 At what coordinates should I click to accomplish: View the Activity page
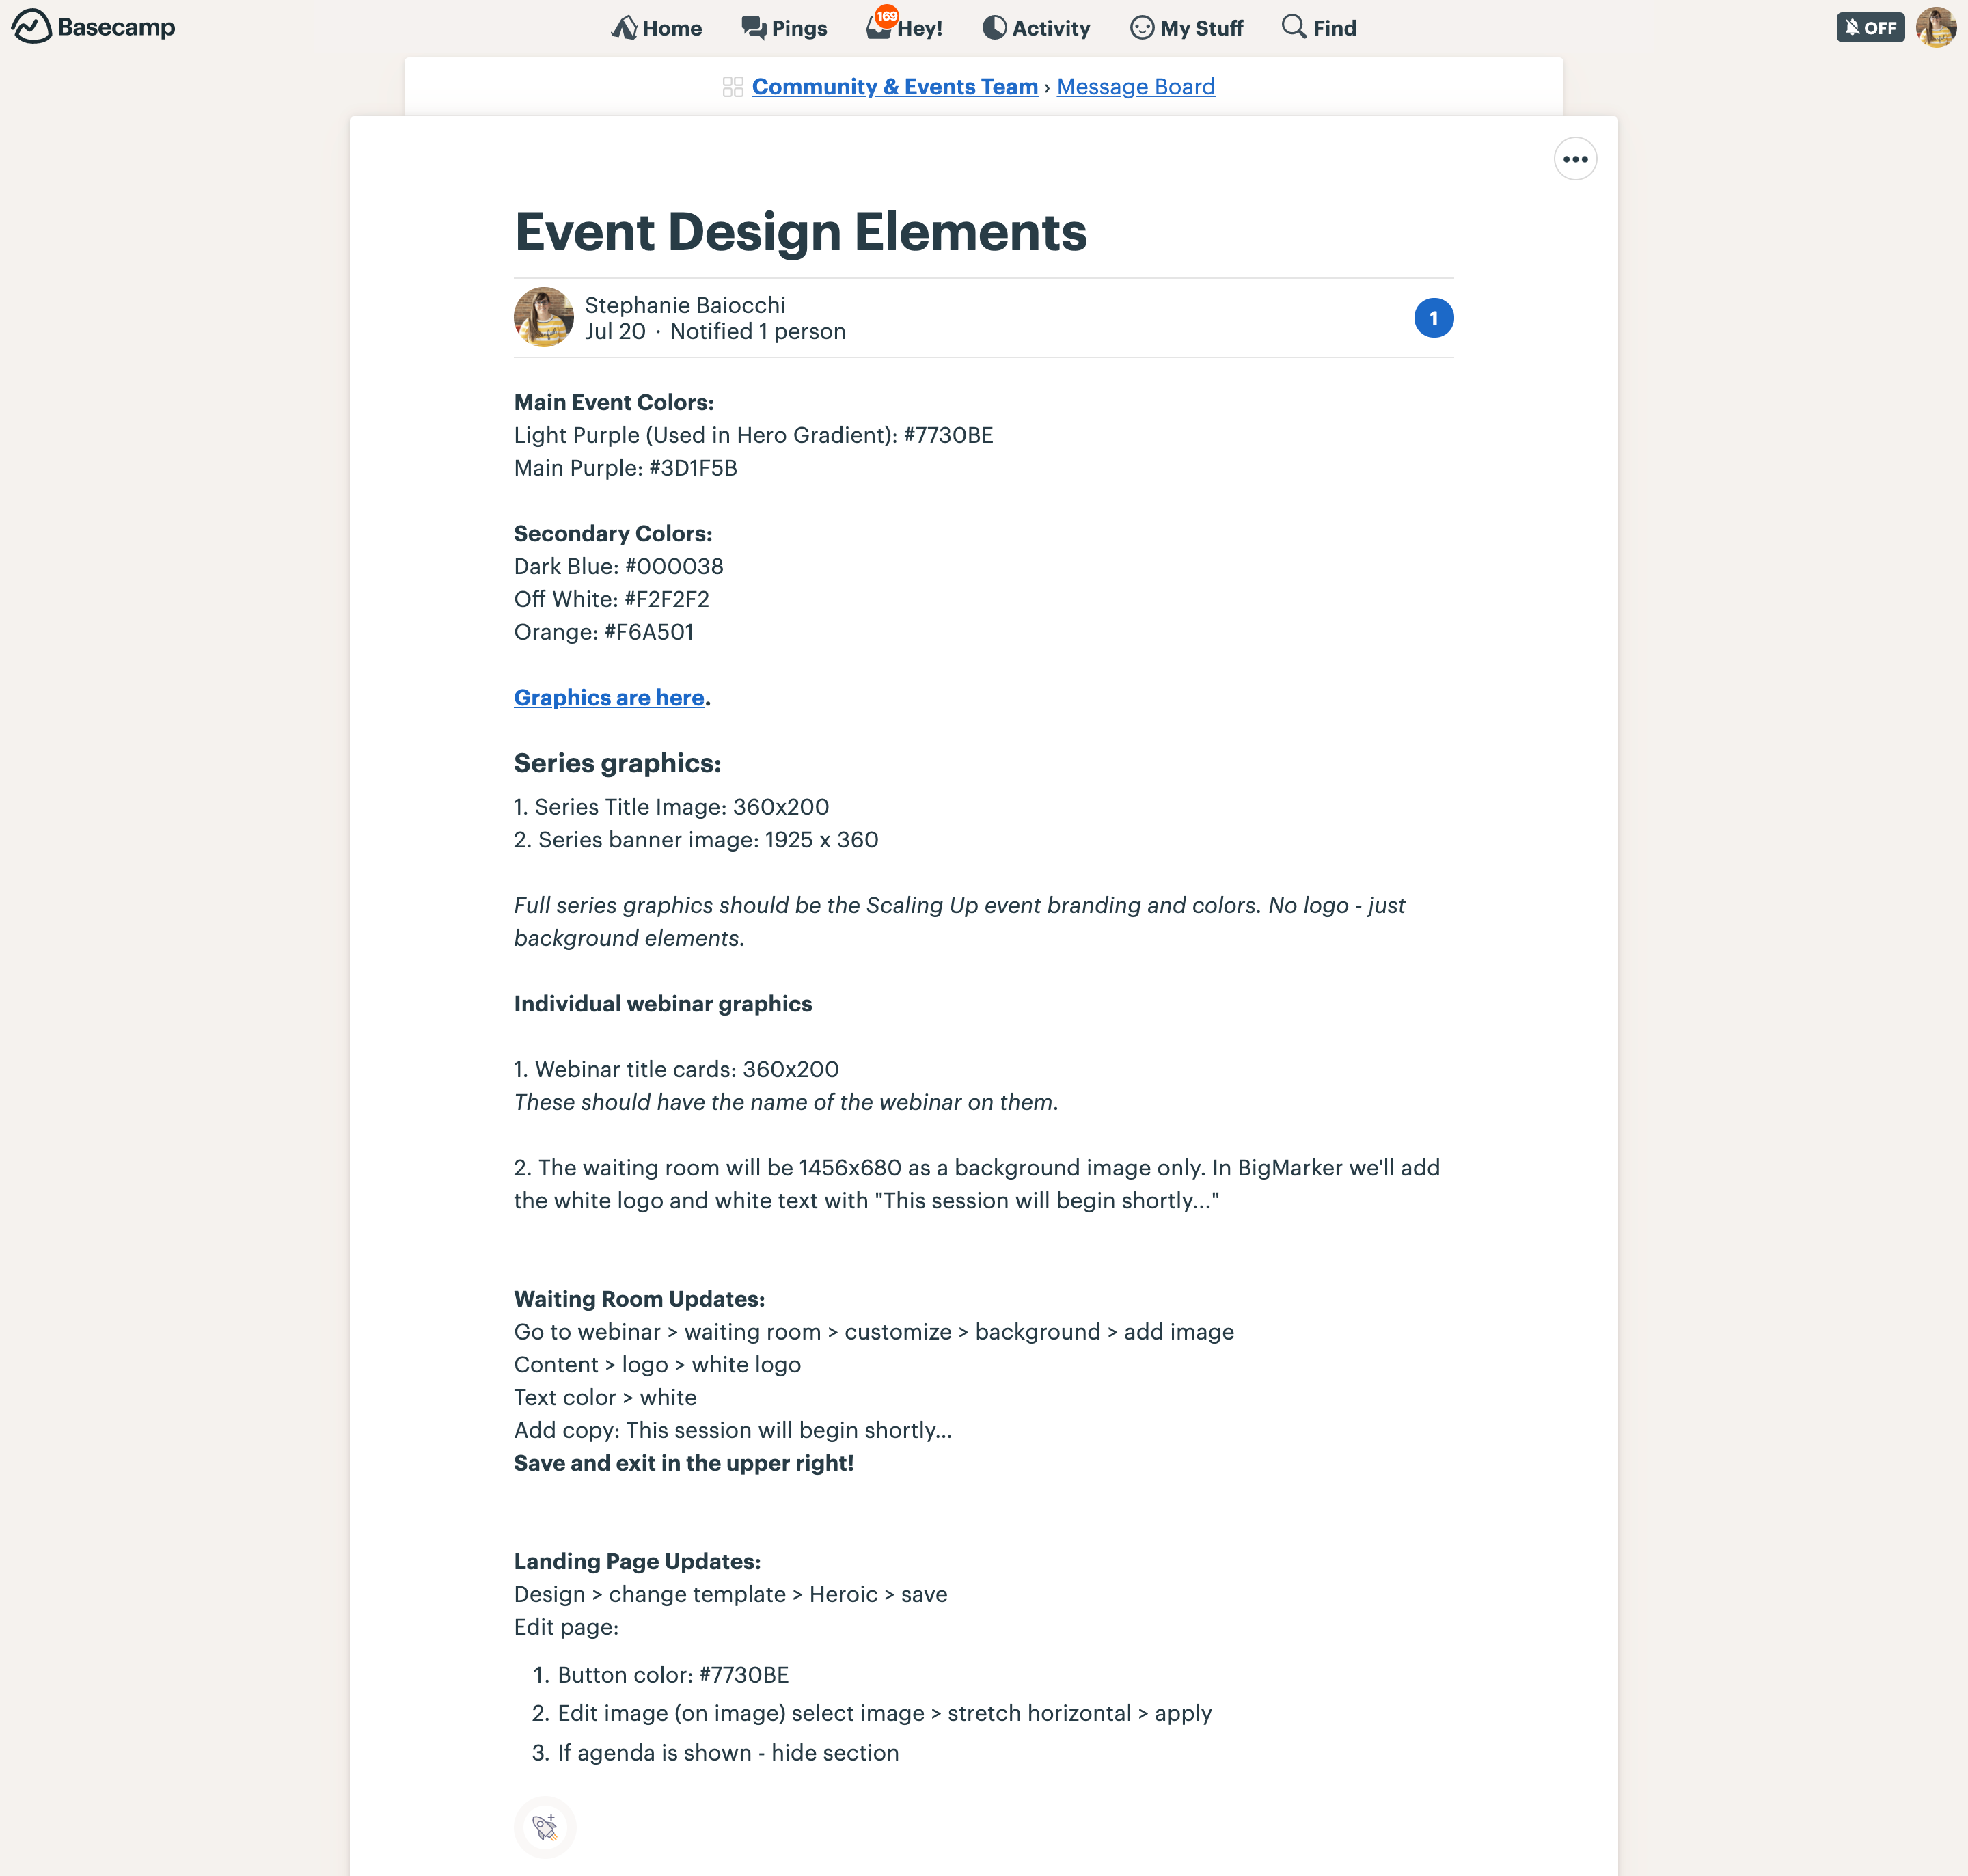[x=1036, y=28]
